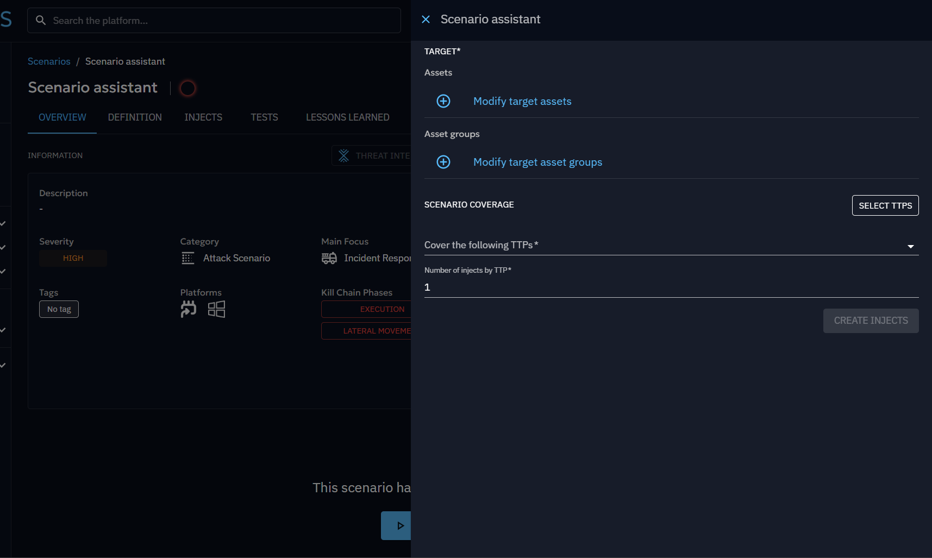
Task: Click the search magnifier icon
Action: tap(41, 21)
